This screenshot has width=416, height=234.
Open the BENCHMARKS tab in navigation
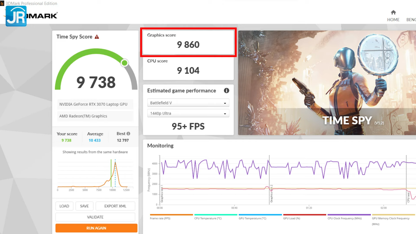[x=411, y=20]
